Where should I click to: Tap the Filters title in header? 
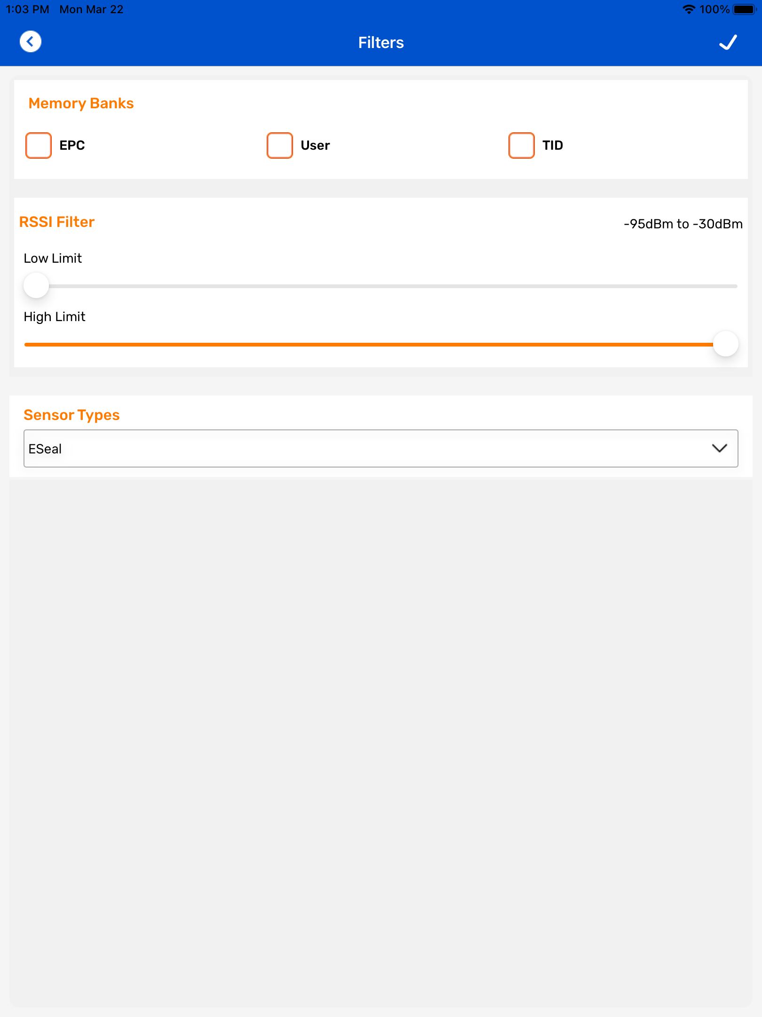[381, 42]
